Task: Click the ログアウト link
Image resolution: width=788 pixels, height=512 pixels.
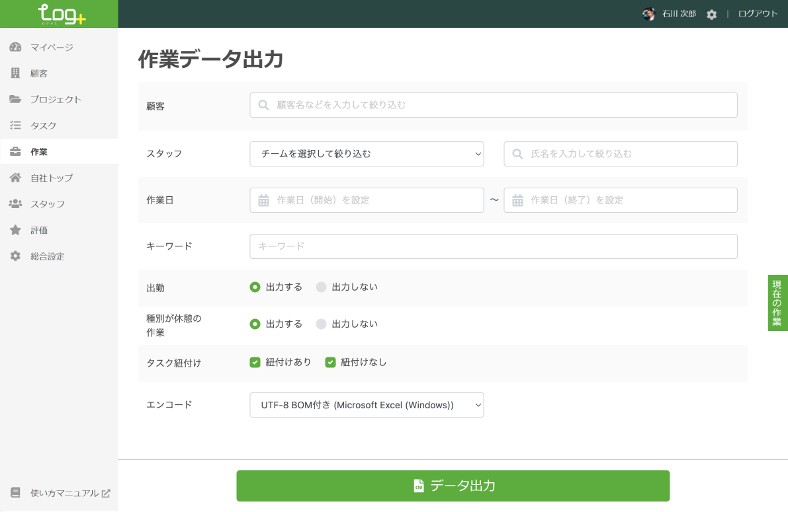Action: (x=758, y=14)
